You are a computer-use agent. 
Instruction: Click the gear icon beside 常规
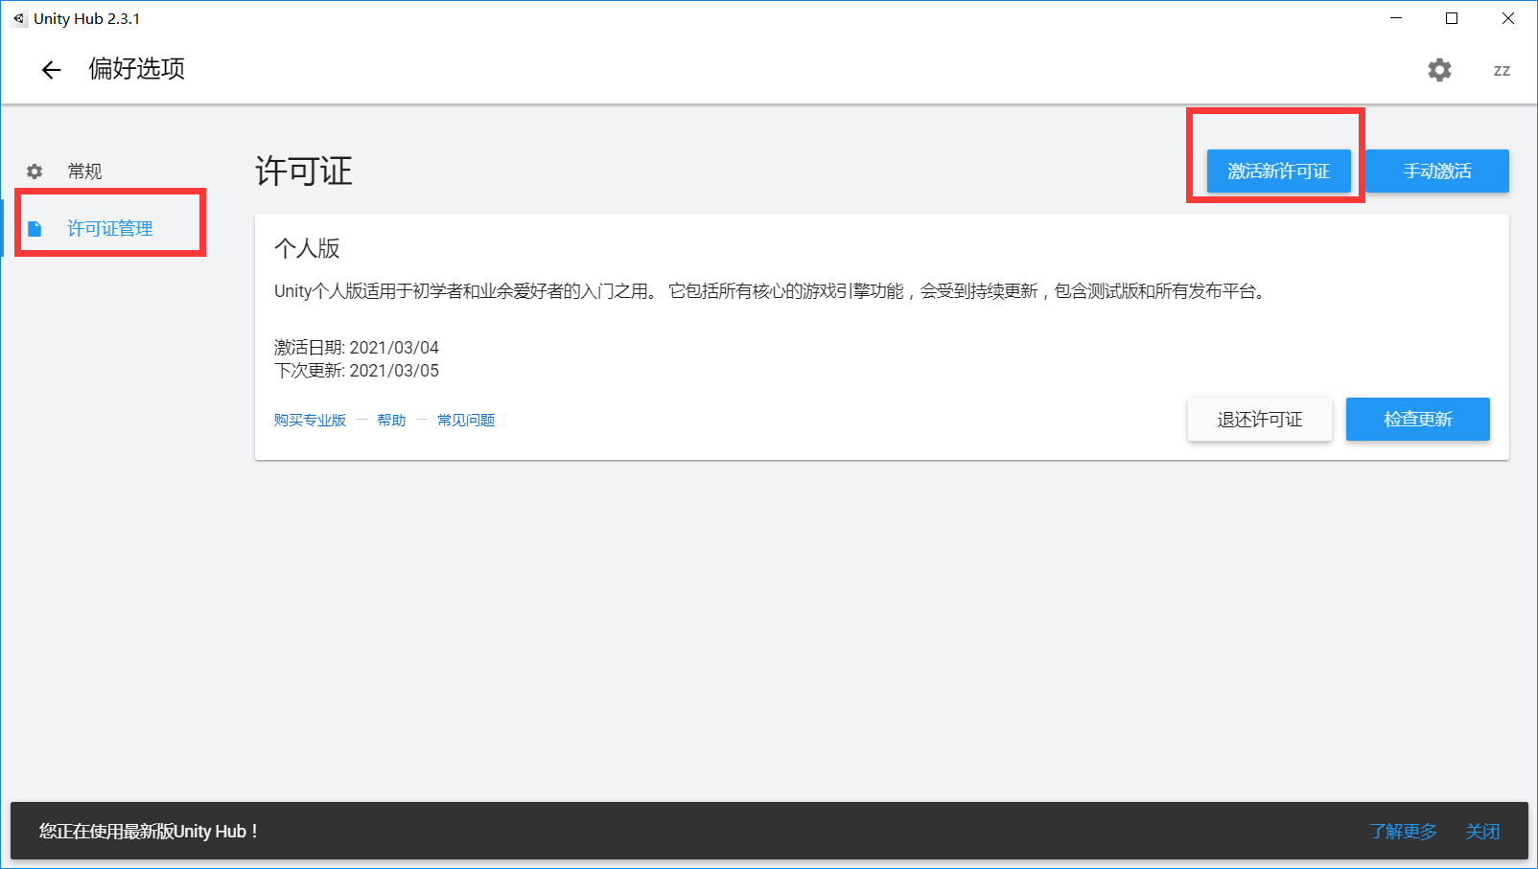point(35,172)
